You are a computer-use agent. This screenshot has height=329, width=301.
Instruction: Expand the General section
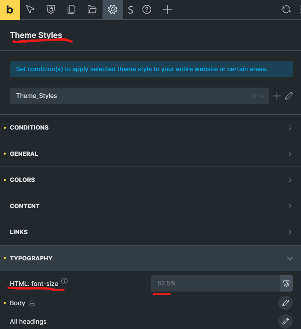pos(150,154)
